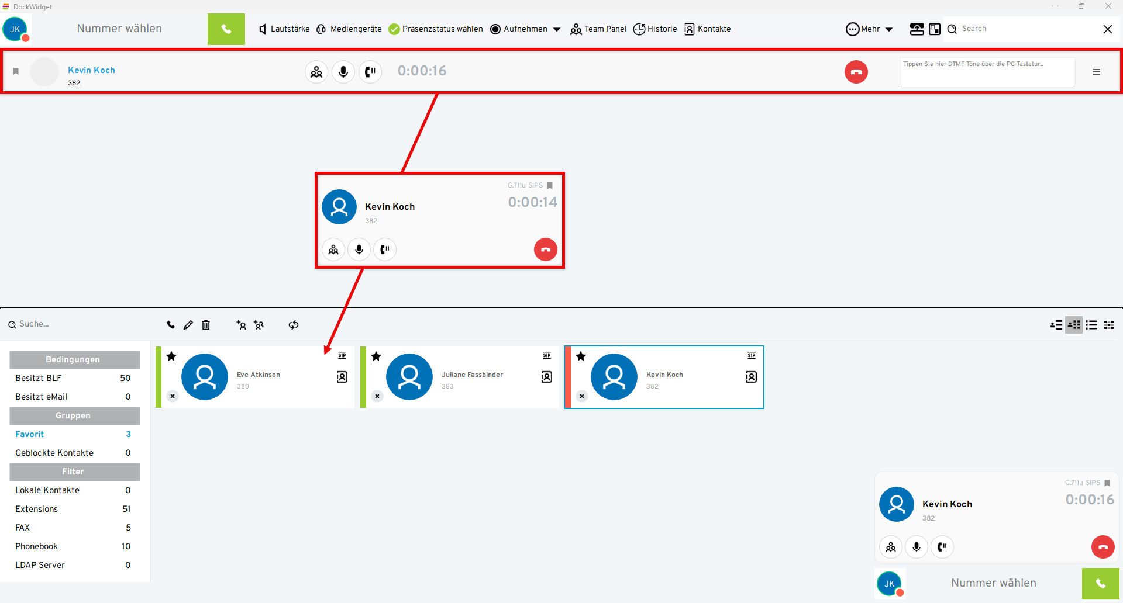Open contact details icon on Juliane Fassbinder card
Viewport: 1123px width, 603px height.
546,377
